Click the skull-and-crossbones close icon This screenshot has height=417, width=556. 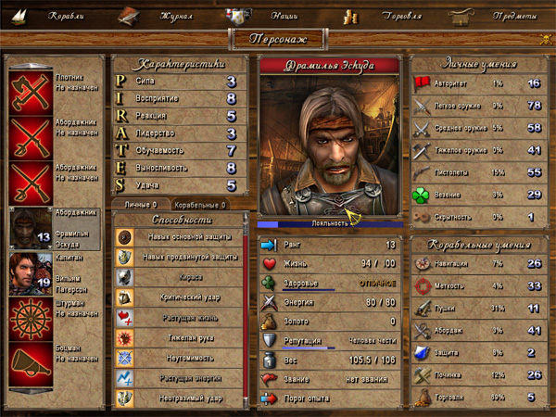coord(546,39)
